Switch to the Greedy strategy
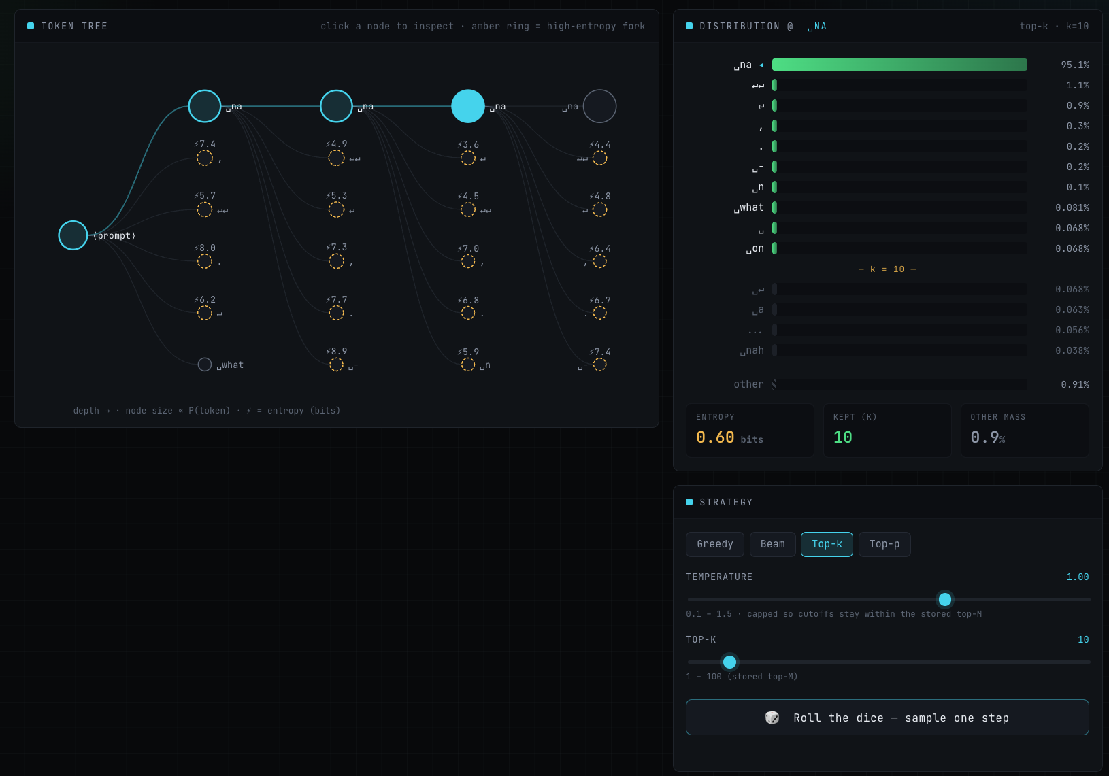 pos(715,544)
